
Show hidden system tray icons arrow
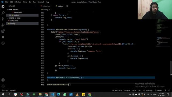click(x=130, y=94)
